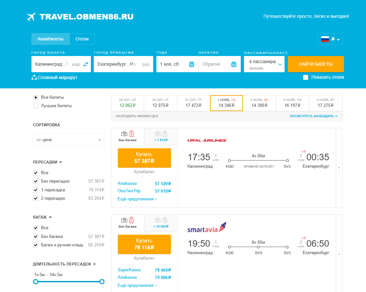366x292 pixels.
Task: Uncheck the no-transfers filter checkbox
Action: point(36,181)
